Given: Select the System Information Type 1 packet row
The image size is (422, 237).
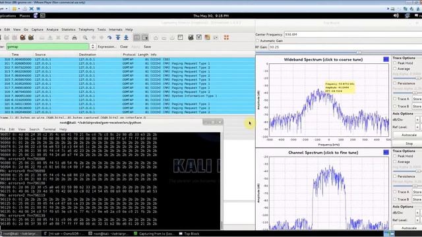Looking at the screenshot, I should click(127, 96).
